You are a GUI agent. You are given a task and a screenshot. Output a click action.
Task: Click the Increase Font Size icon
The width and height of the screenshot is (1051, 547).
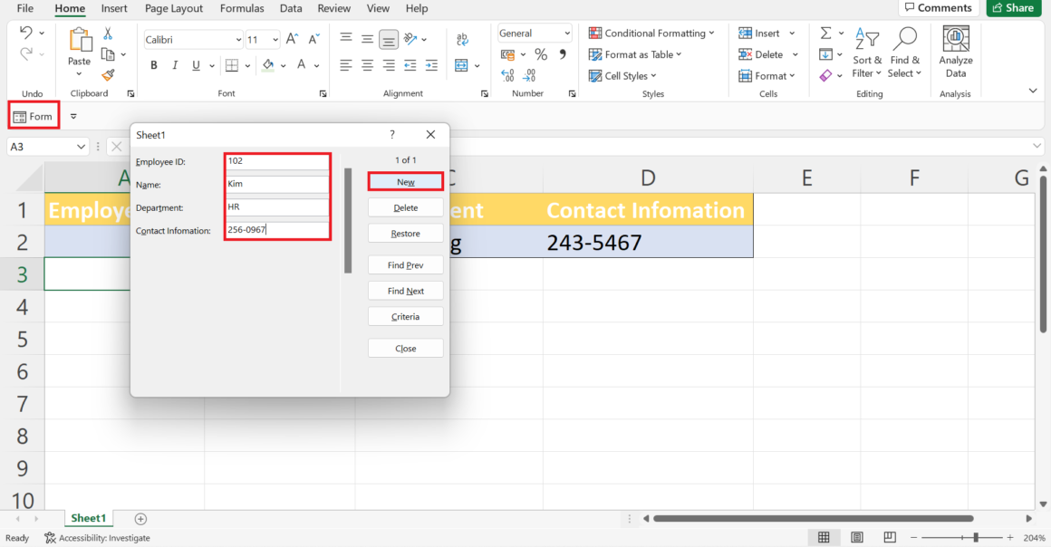(x=291, y=39)
